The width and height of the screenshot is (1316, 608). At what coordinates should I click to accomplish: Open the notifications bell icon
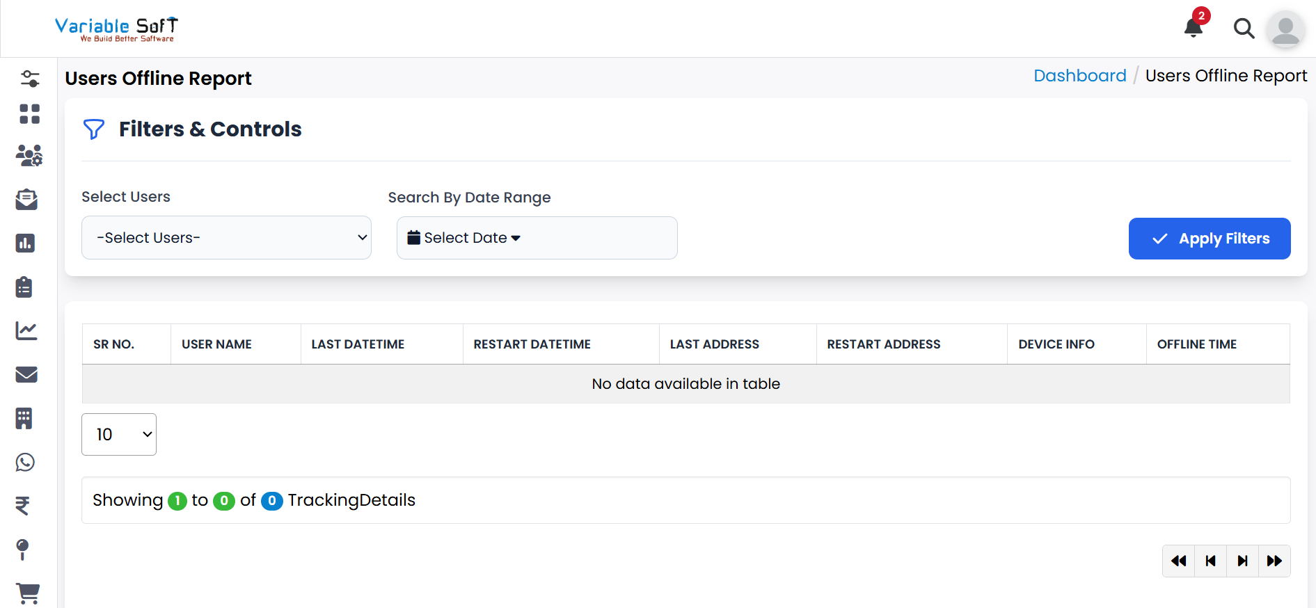click(x=1193, y=28)
